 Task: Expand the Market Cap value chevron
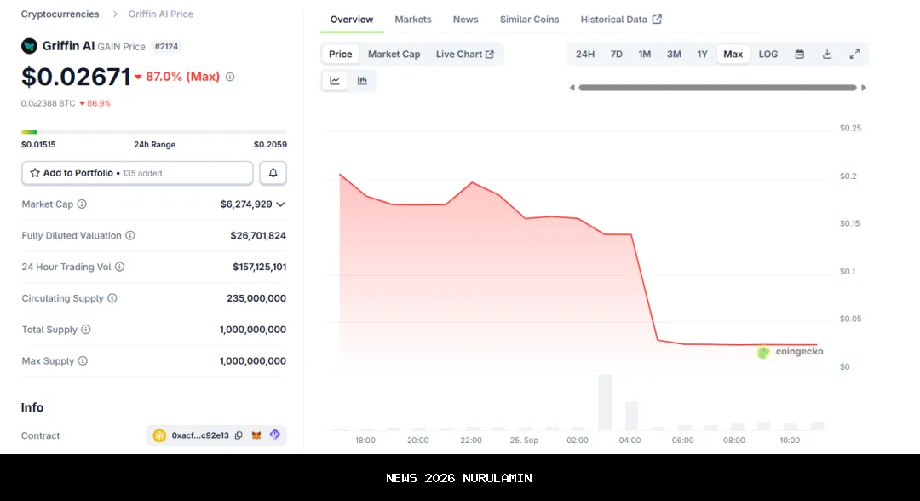pyautogui.click(x=280, y=204)
